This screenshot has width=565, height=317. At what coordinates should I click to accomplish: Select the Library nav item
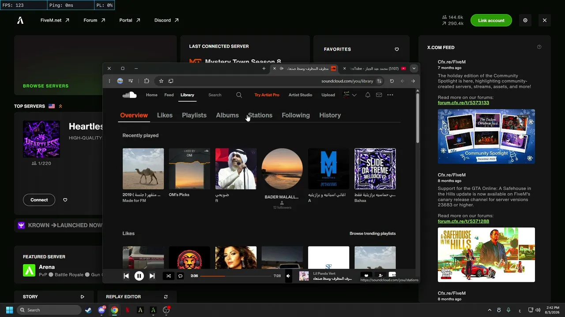pyautogui.click(x=187, y=95)
